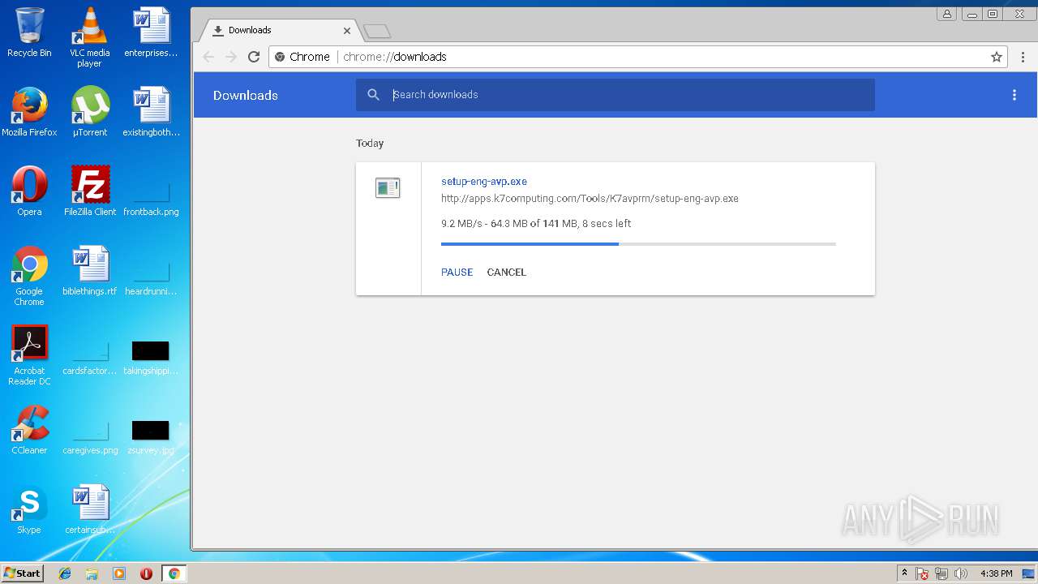Click the Chrome taskbar button

174,573
